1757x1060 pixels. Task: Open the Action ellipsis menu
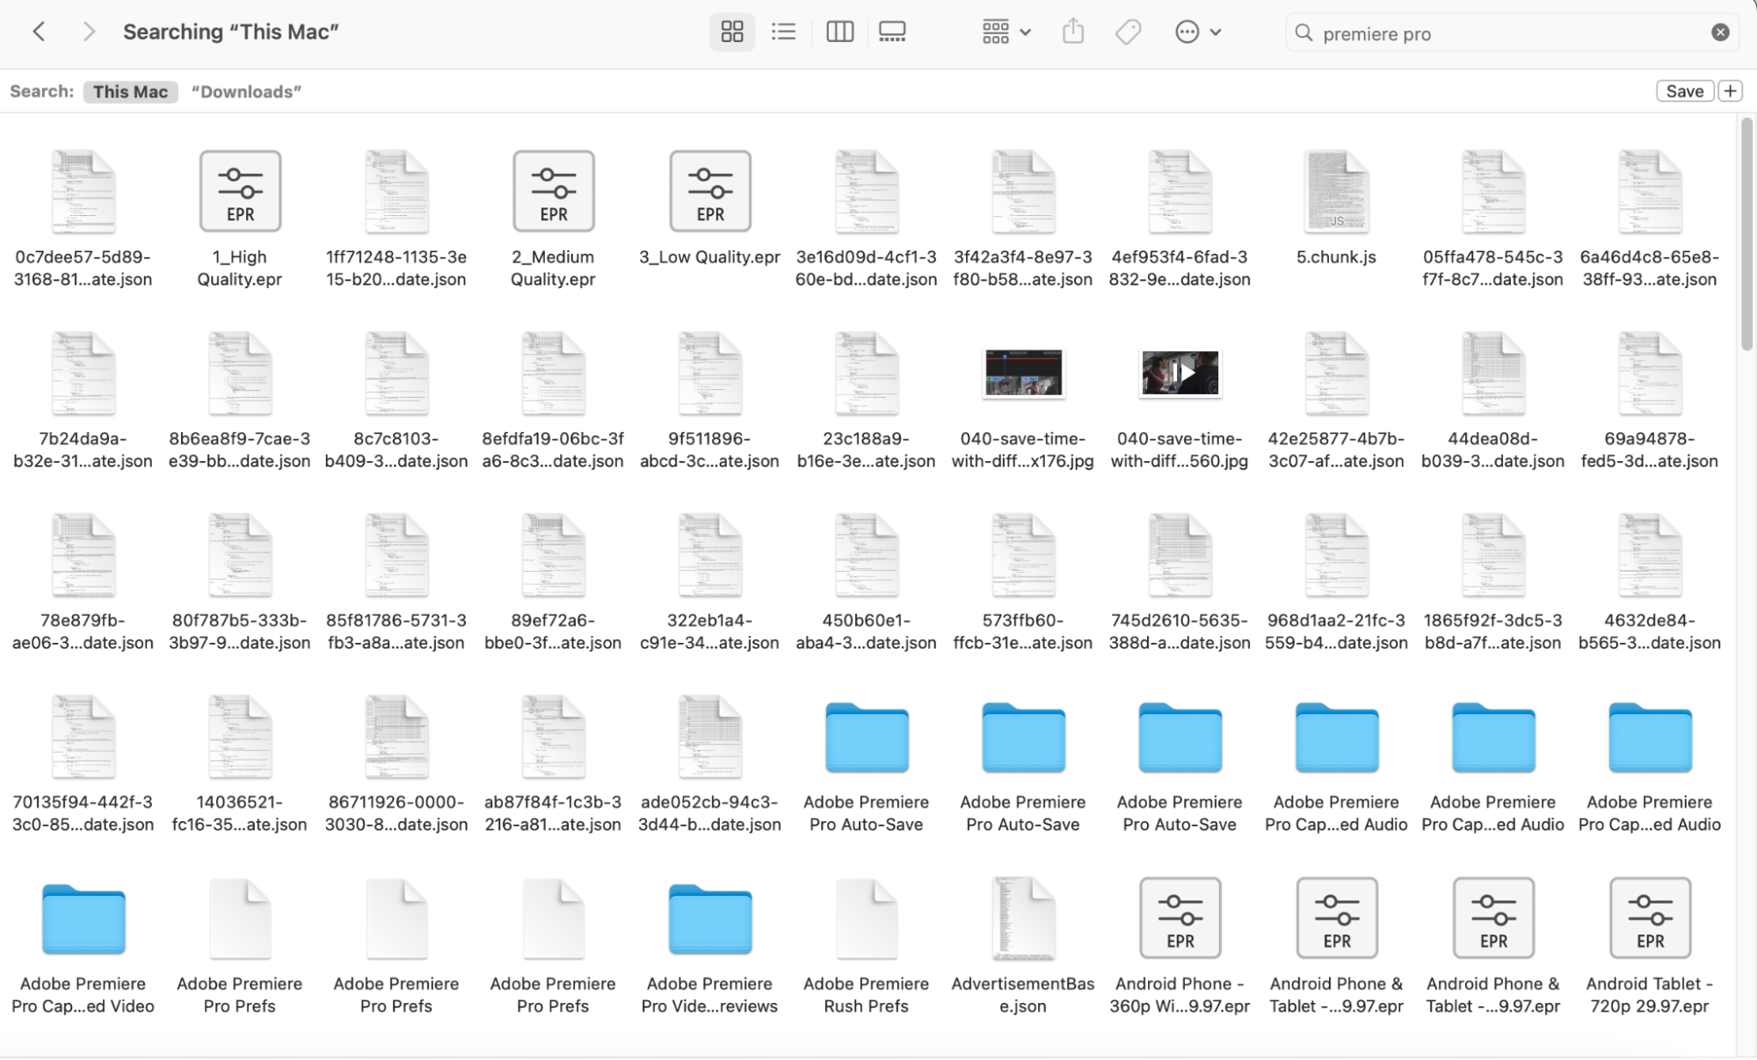[1198, 32]
